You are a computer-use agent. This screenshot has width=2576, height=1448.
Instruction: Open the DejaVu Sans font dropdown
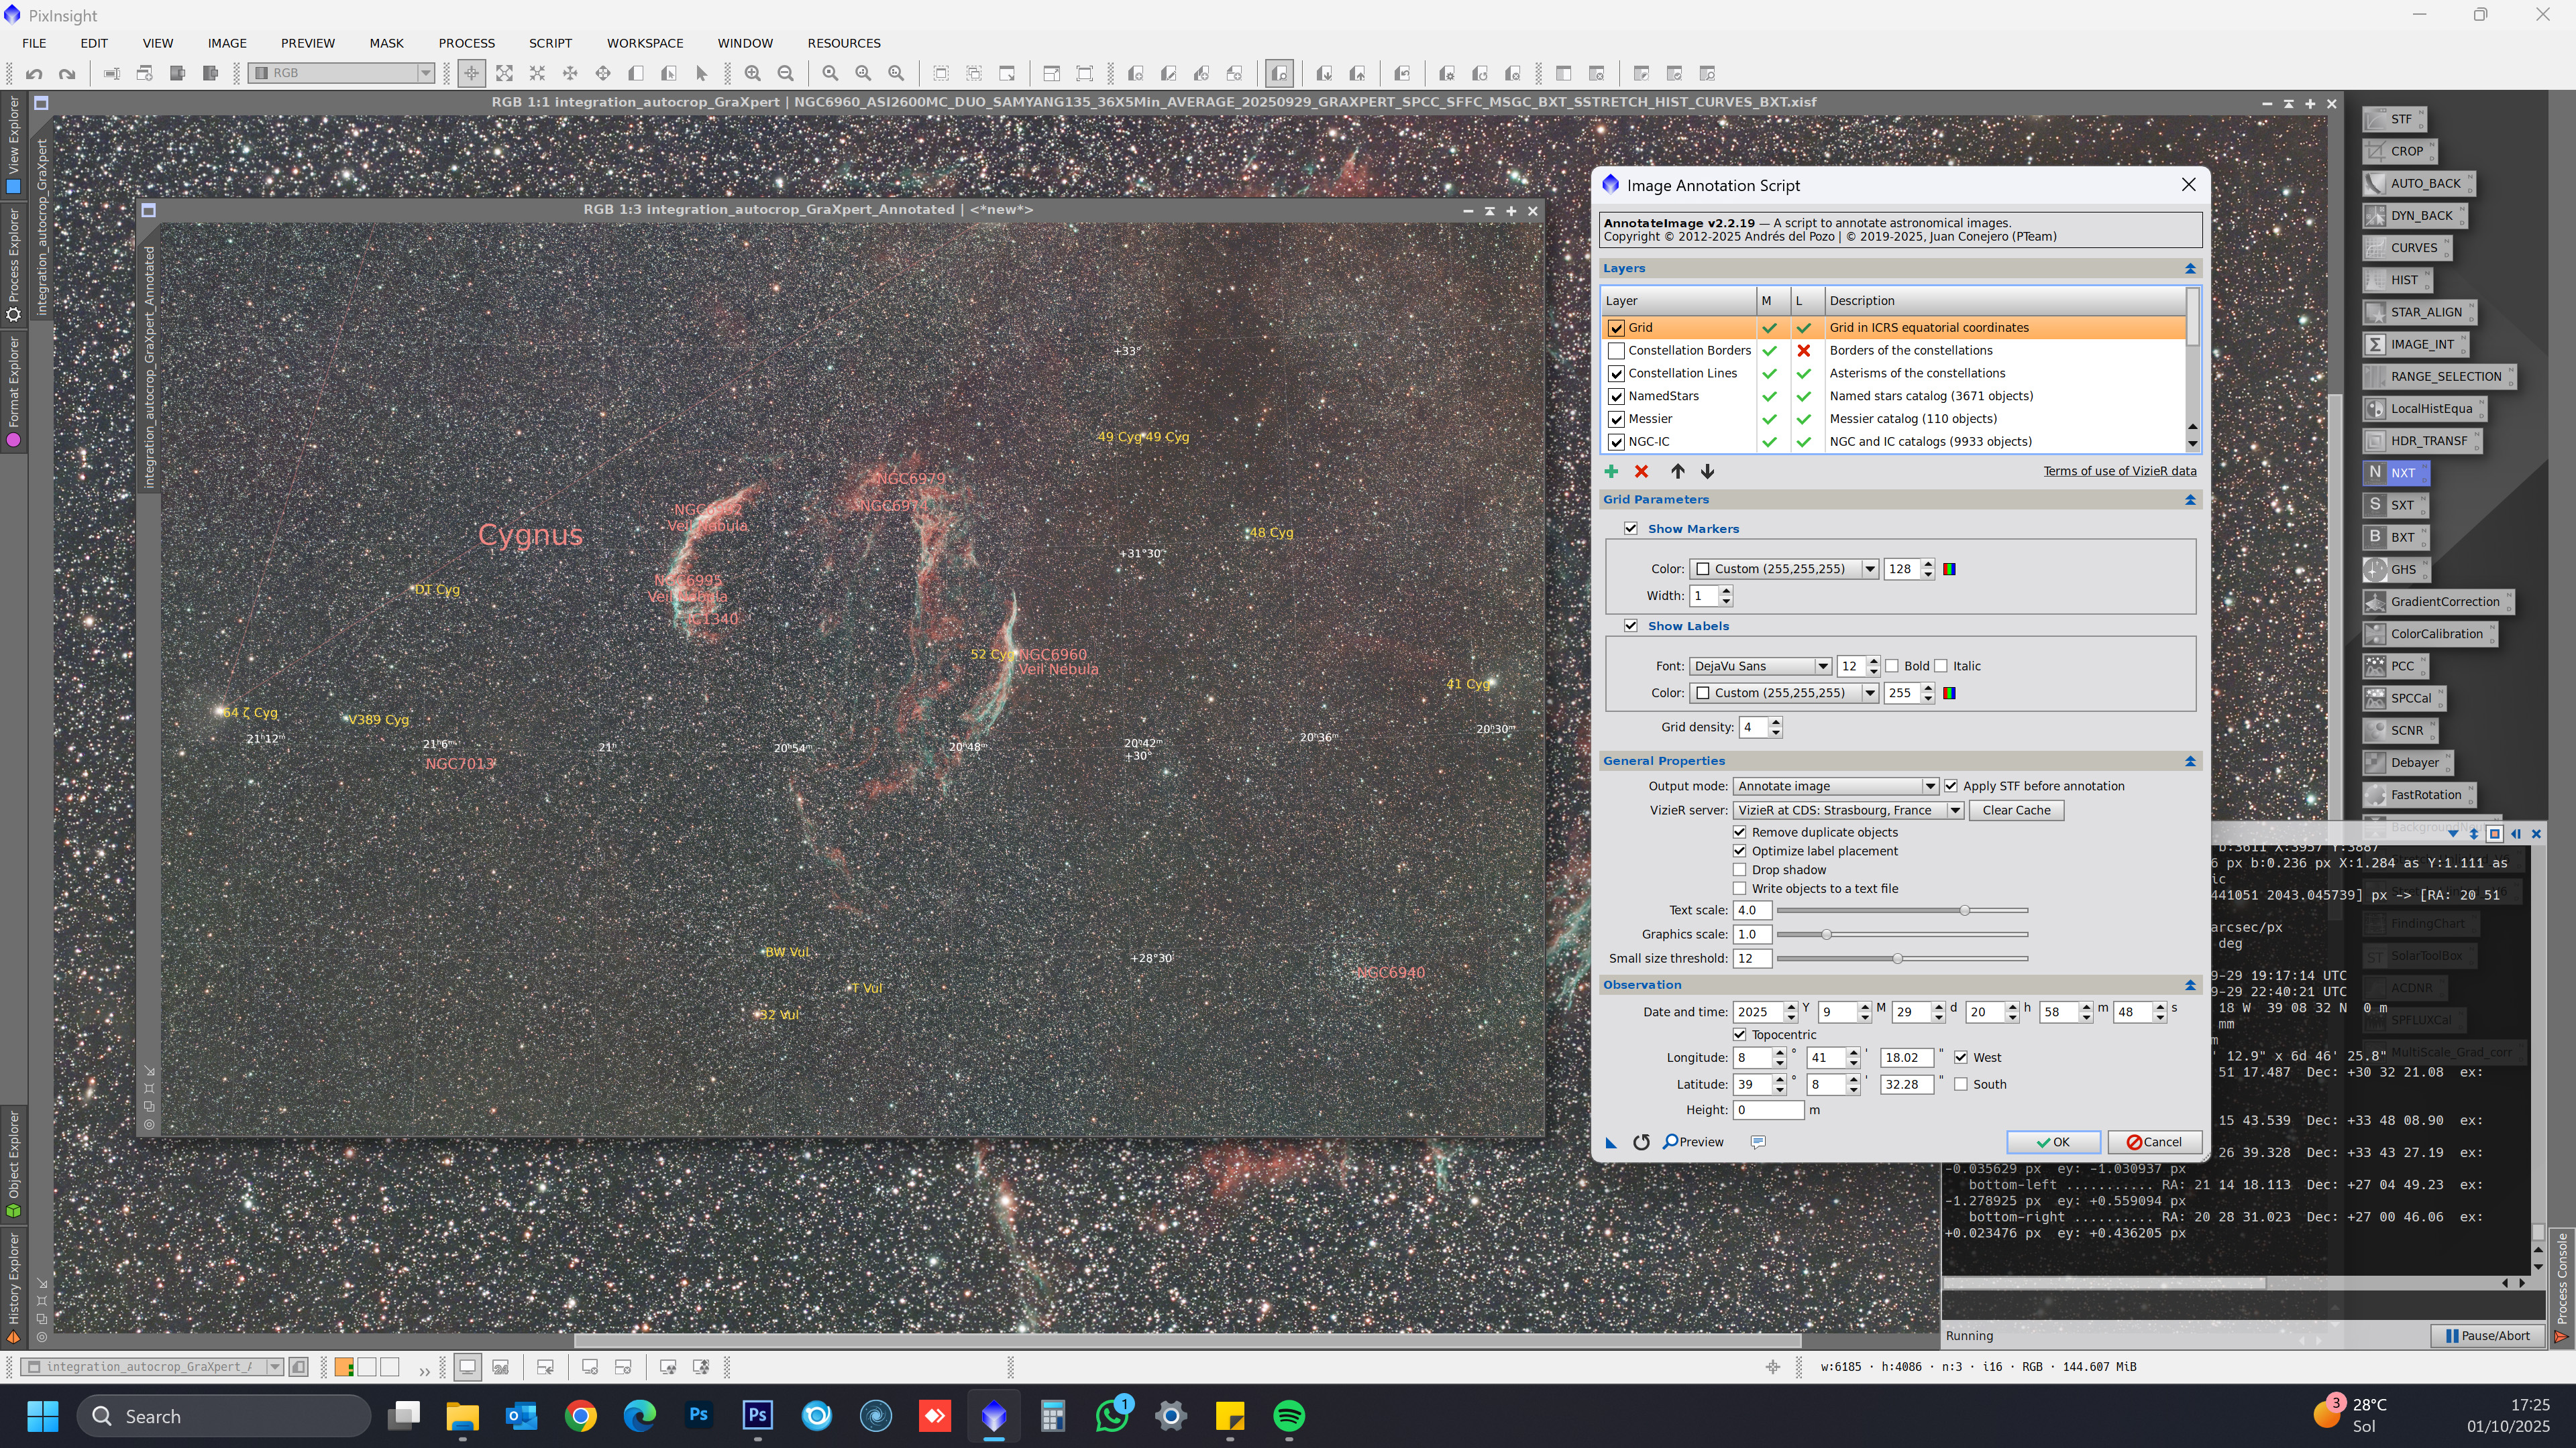tap(1760, 666)
